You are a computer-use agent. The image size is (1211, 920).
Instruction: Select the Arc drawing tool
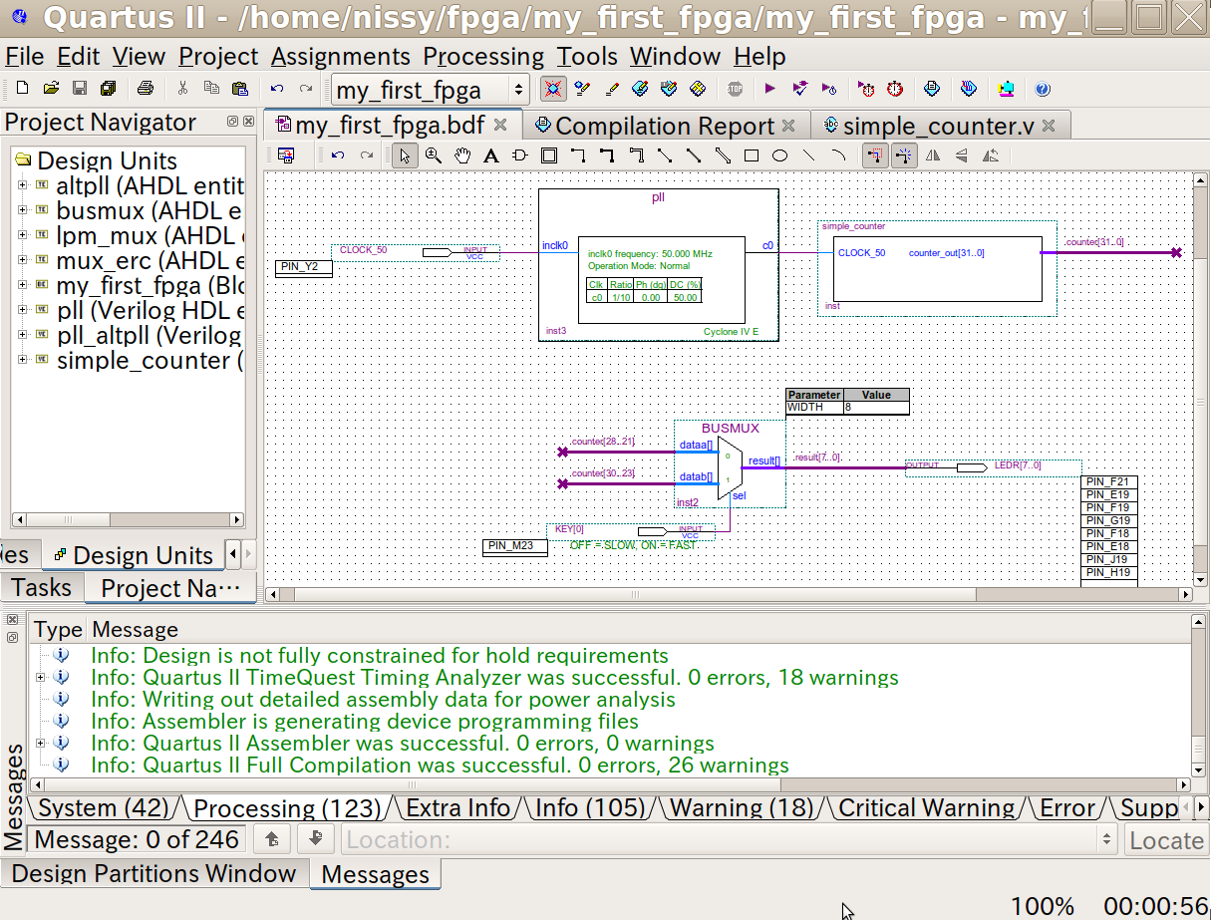(x=838, y=155)
